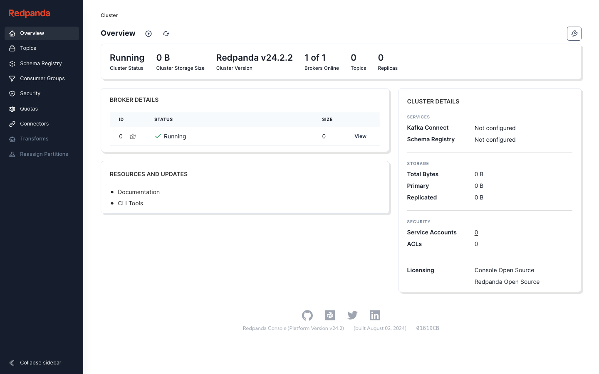The image size is (599, 374).
Task: Open the Connectors page
Action: [x=42, y=124]
